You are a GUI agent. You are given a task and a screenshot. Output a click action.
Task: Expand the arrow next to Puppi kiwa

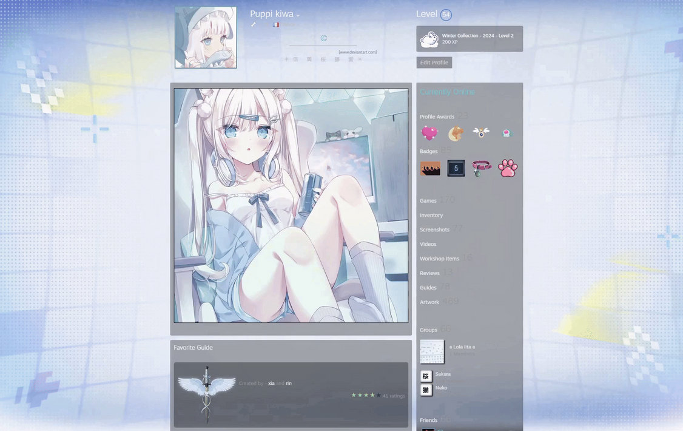[298, 16]
